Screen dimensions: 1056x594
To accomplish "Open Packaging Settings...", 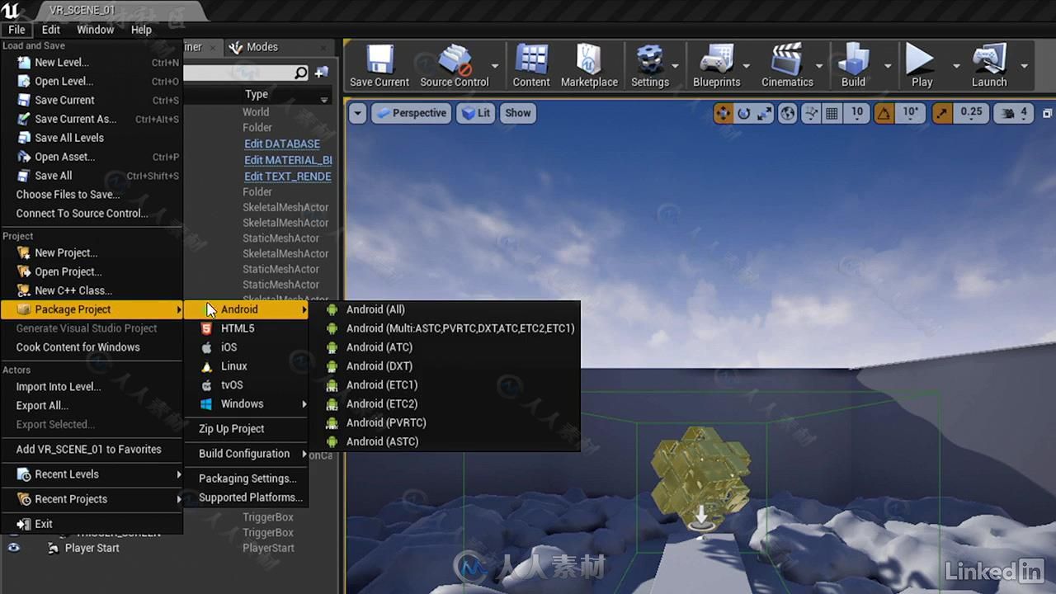I will (246, 478).
